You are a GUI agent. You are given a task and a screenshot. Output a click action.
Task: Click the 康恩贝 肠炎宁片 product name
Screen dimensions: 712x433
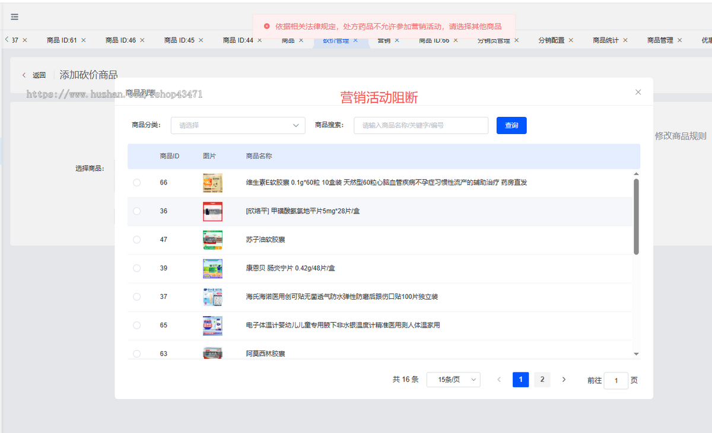[x=291, y=268]
